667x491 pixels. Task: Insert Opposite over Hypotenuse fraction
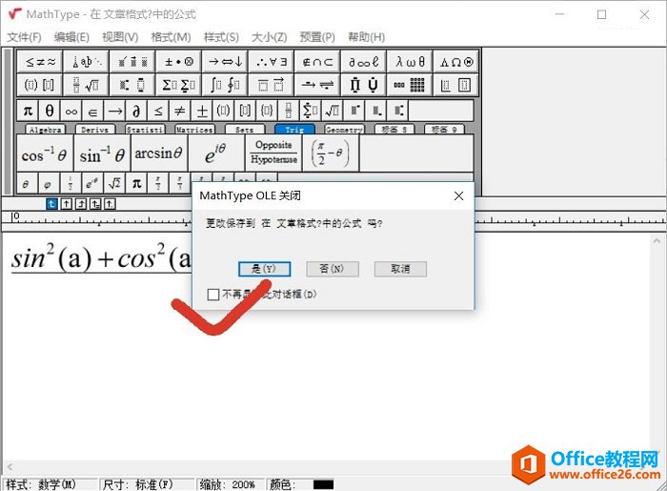click(x=273, y=153)
